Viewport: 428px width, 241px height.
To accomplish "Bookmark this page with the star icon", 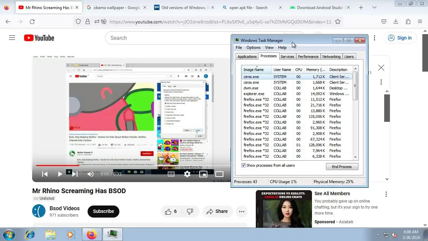I will click(x=338, y=21).
